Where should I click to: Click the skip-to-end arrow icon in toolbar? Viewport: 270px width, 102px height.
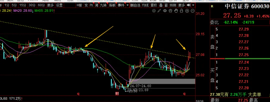(x=189, y=5)
